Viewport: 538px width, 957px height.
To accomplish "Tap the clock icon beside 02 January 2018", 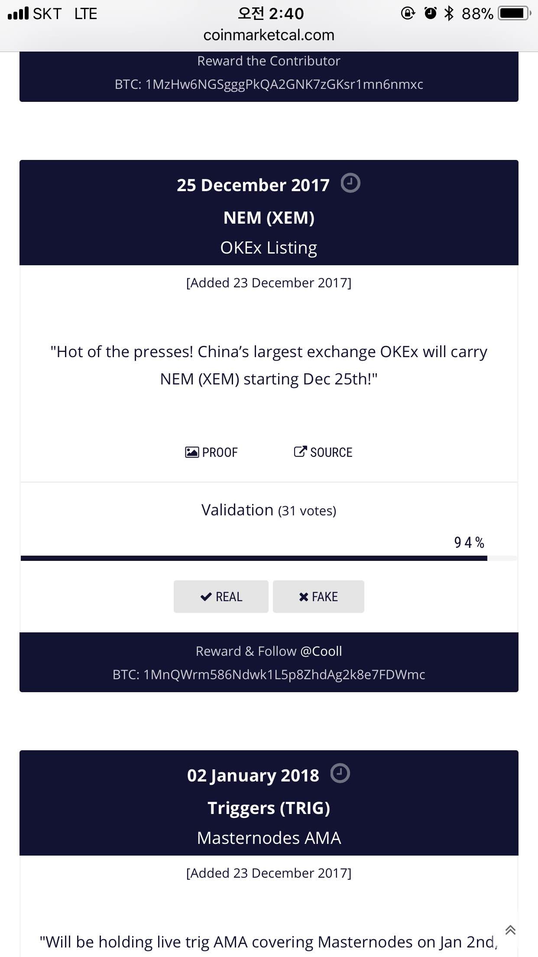I will [x=340, y=773].
